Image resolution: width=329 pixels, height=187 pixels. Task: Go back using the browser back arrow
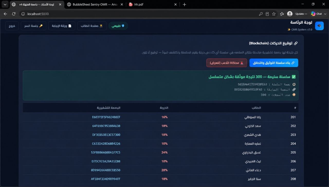[5, 14]
